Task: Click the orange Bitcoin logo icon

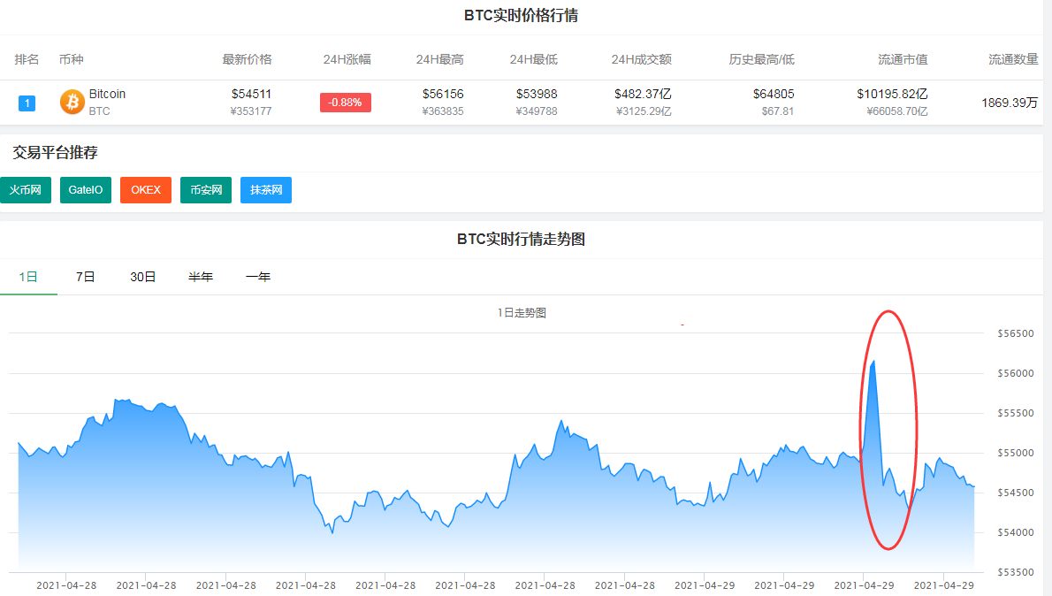Action: 72,102
